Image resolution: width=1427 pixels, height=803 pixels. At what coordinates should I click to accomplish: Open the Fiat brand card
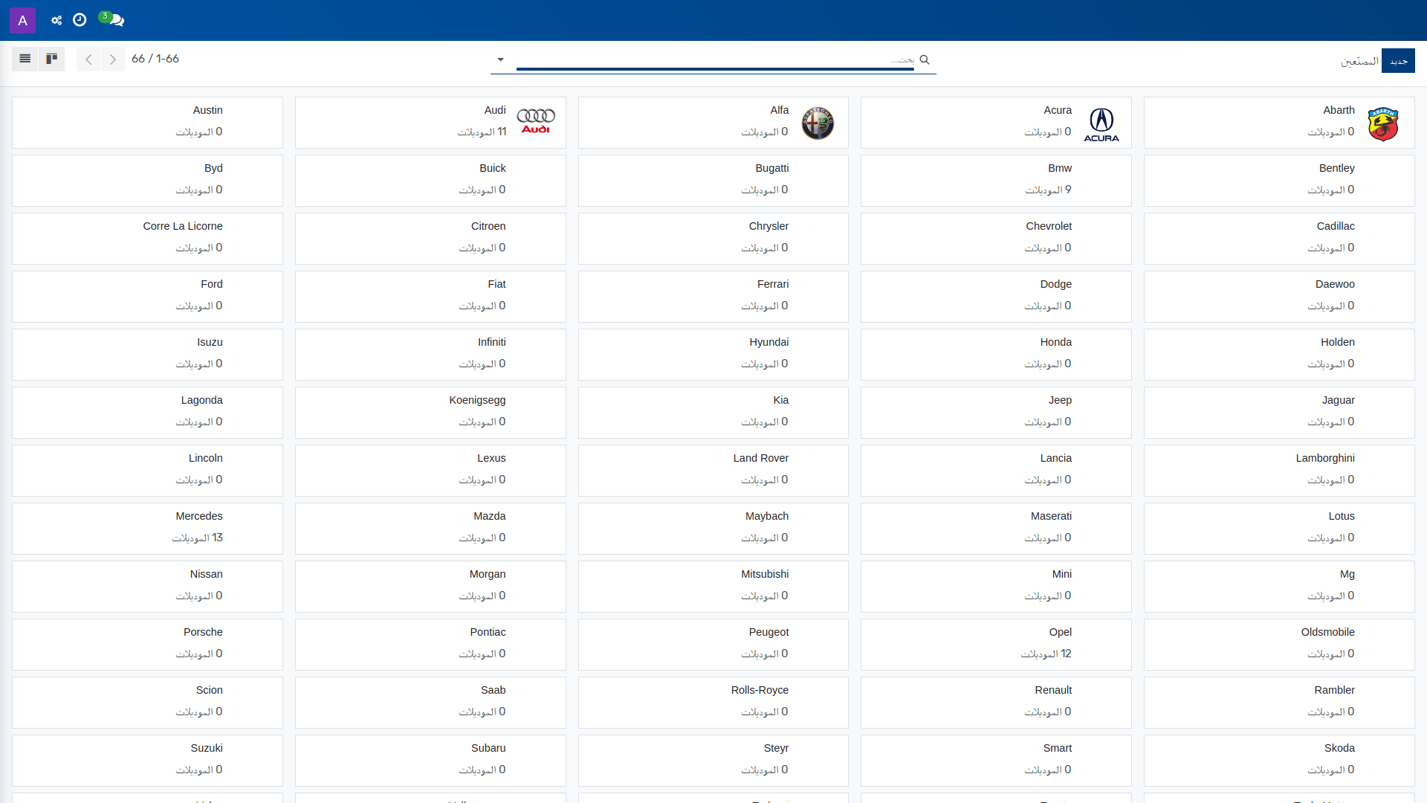point(430,297)
